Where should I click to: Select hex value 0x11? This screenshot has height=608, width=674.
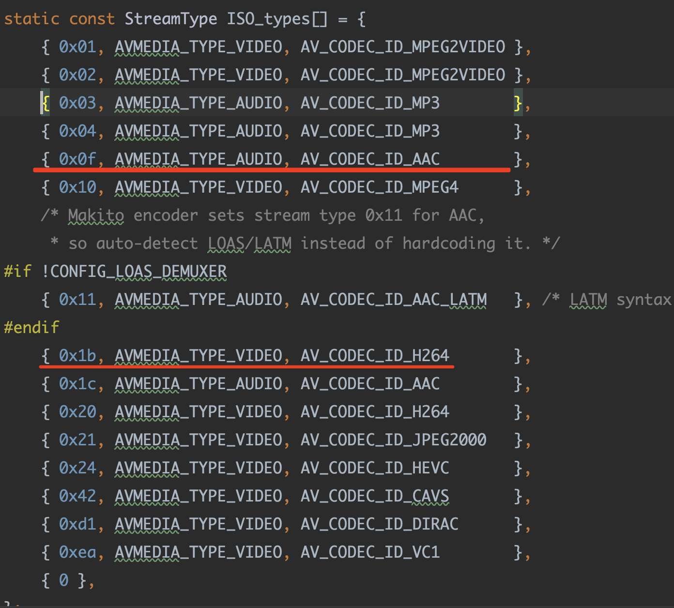77,300
